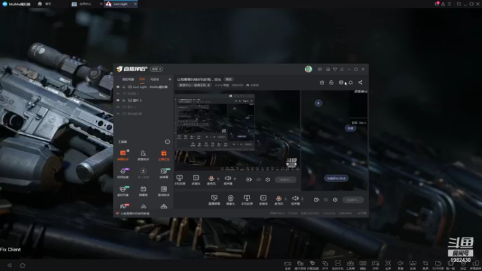Viewport: 482px width, 271px height.
Task: Click microphone icon in the lower control row
Action: 279,200
